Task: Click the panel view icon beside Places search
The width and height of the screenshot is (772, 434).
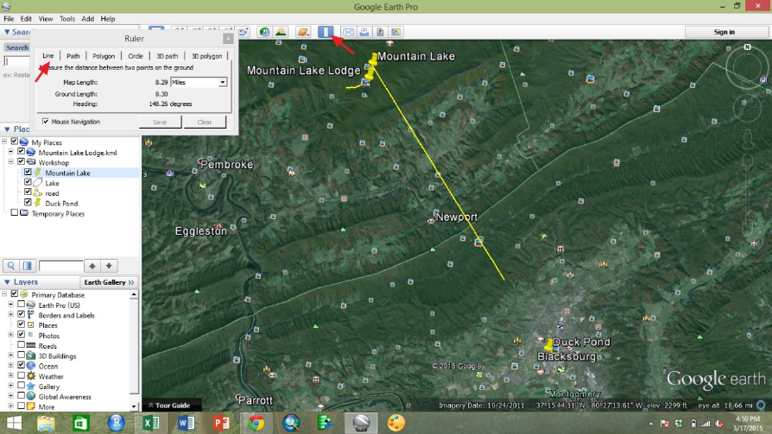Action: click(x=28, y=266)
